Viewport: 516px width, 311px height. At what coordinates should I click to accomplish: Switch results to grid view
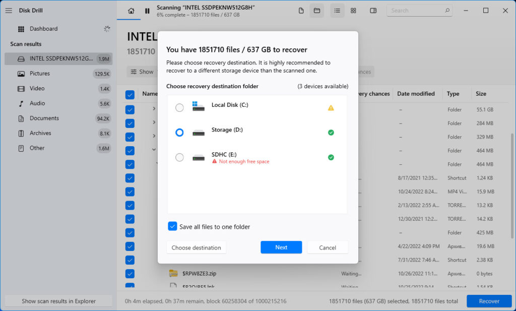[353, 10]
